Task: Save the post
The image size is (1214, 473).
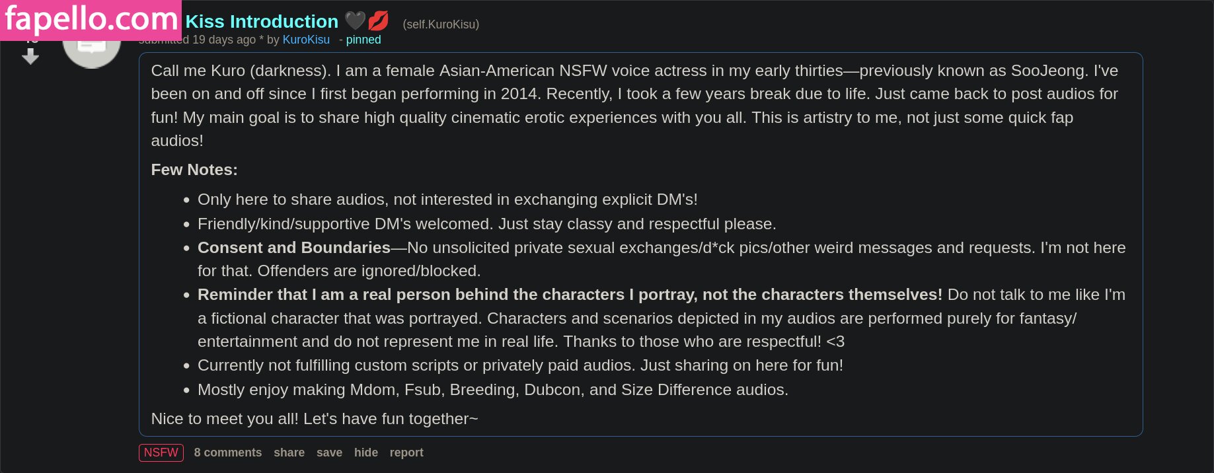Action: pos(329,453)
